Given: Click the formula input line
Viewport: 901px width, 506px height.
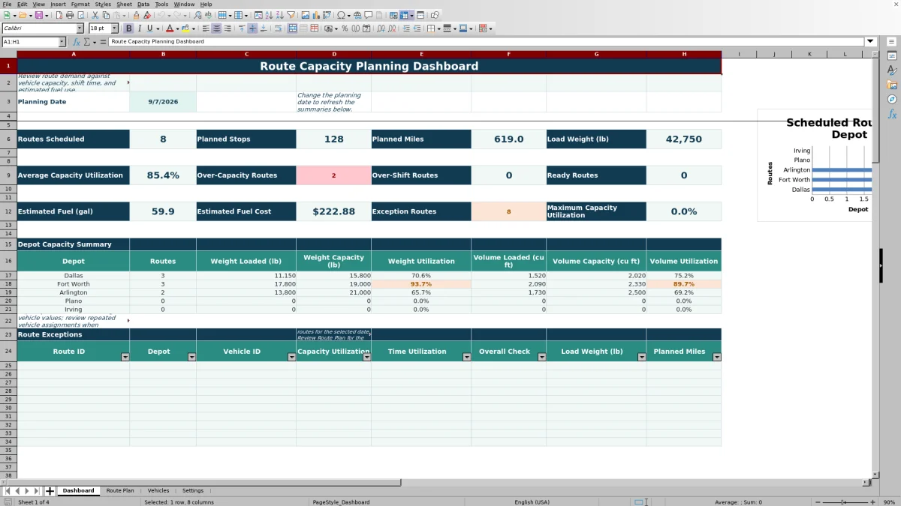Looking at the screenshot, I should pos(487,42).
